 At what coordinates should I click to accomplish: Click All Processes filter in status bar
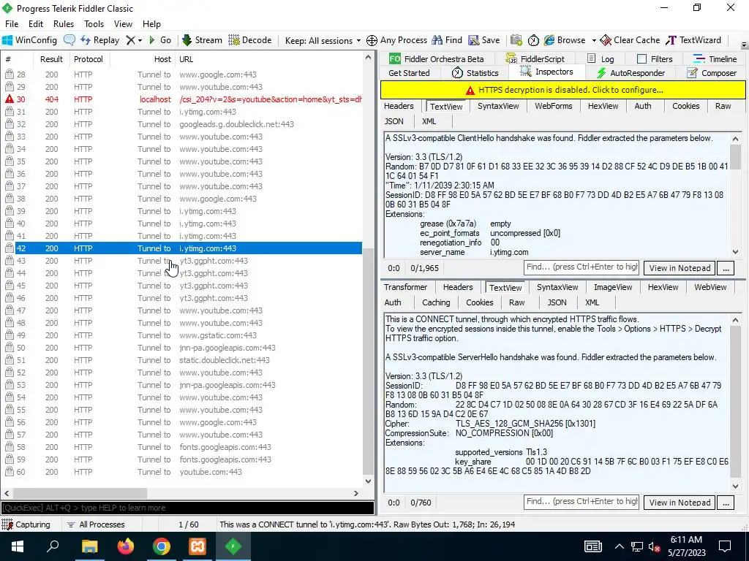(x=96, y=524)
